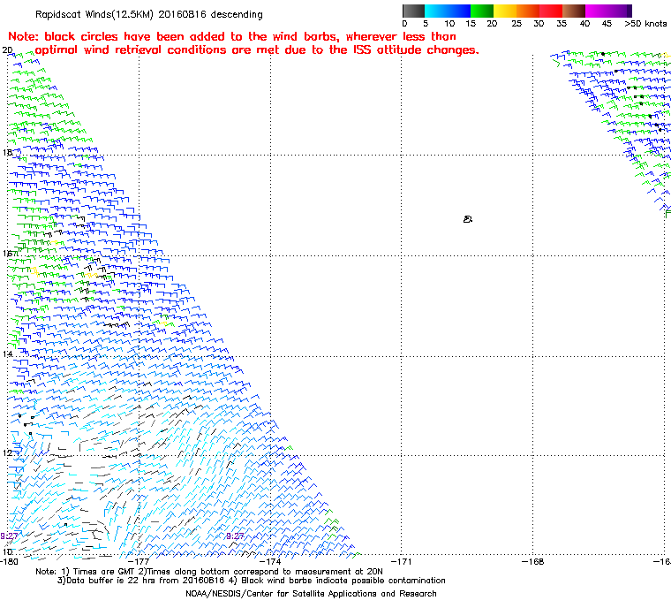Viewport: 671px width, 608px height.
Task: Click the '5' legend label
Action: (x=426, y=24)
